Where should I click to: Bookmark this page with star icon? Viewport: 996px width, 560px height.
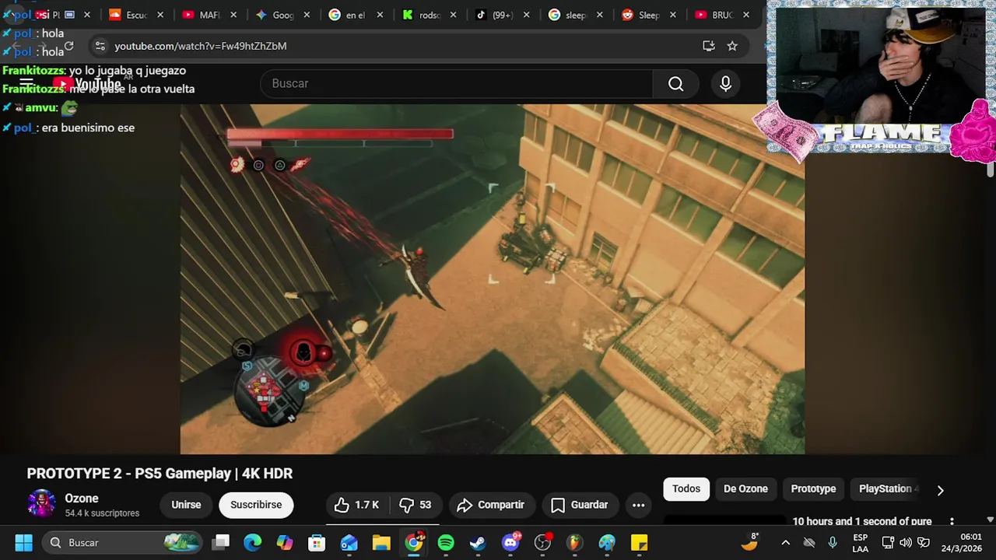click(x=731, y=46)
